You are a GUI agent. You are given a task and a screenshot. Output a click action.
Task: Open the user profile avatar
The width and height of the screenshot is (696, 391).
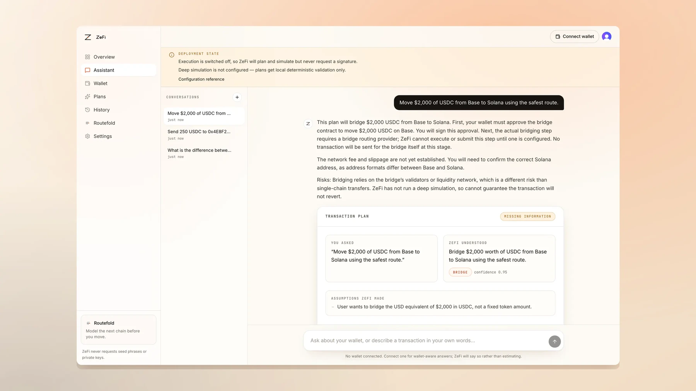607,36
